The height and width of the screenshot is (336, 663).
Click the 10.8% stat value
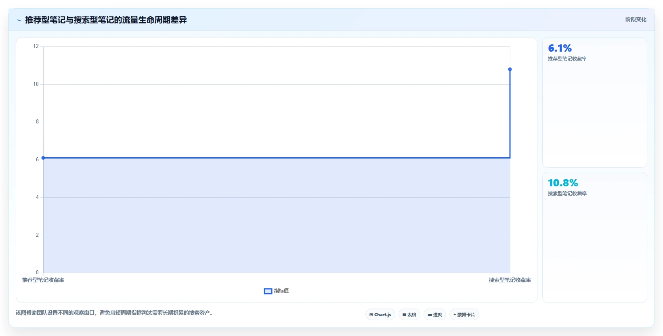coord(563,183)
